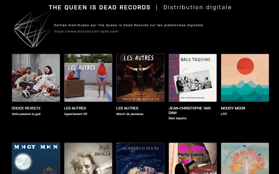
Task: Click the Bals taquins title text
Action: 177,118
